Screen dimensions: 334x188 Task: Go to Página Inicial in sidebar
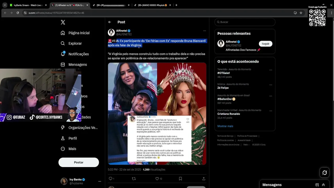75,33
